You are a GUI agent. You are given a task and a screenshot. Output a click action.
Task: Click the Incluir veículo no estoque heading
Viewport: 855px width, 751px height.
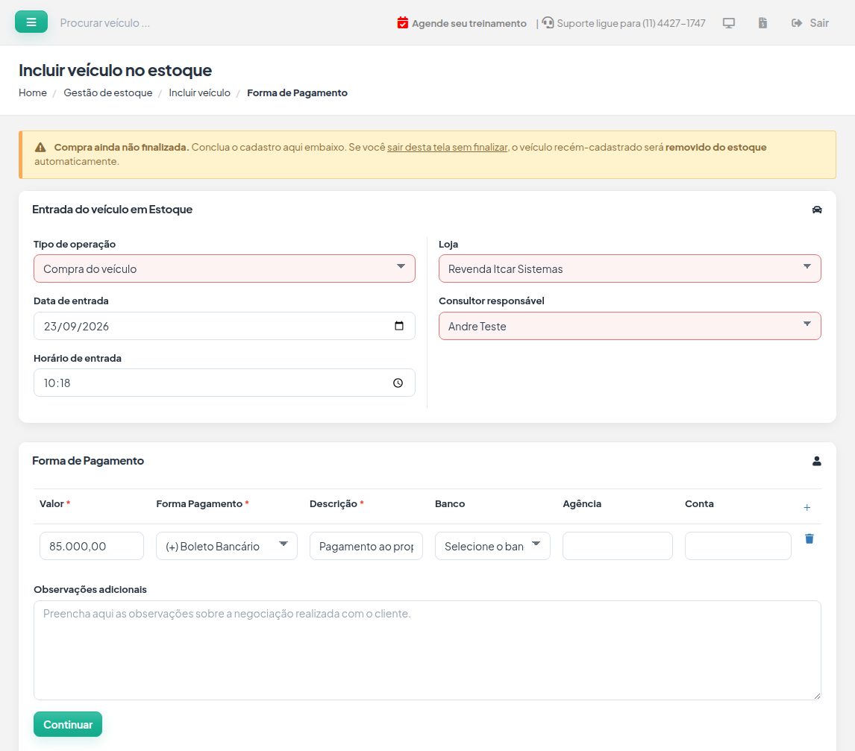115,70
